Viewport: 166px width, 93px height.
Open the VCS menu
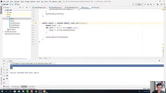point(50,2)
